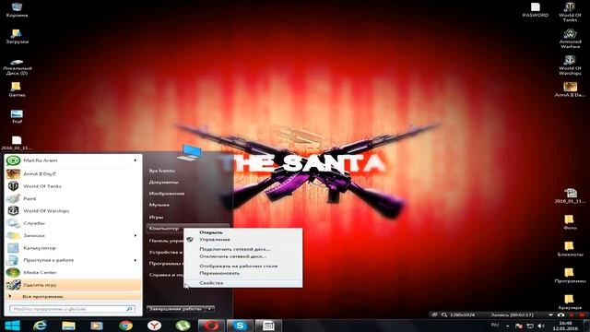Open Media Center from Start menu
The image size is (590, 332).
pos(74,273)
